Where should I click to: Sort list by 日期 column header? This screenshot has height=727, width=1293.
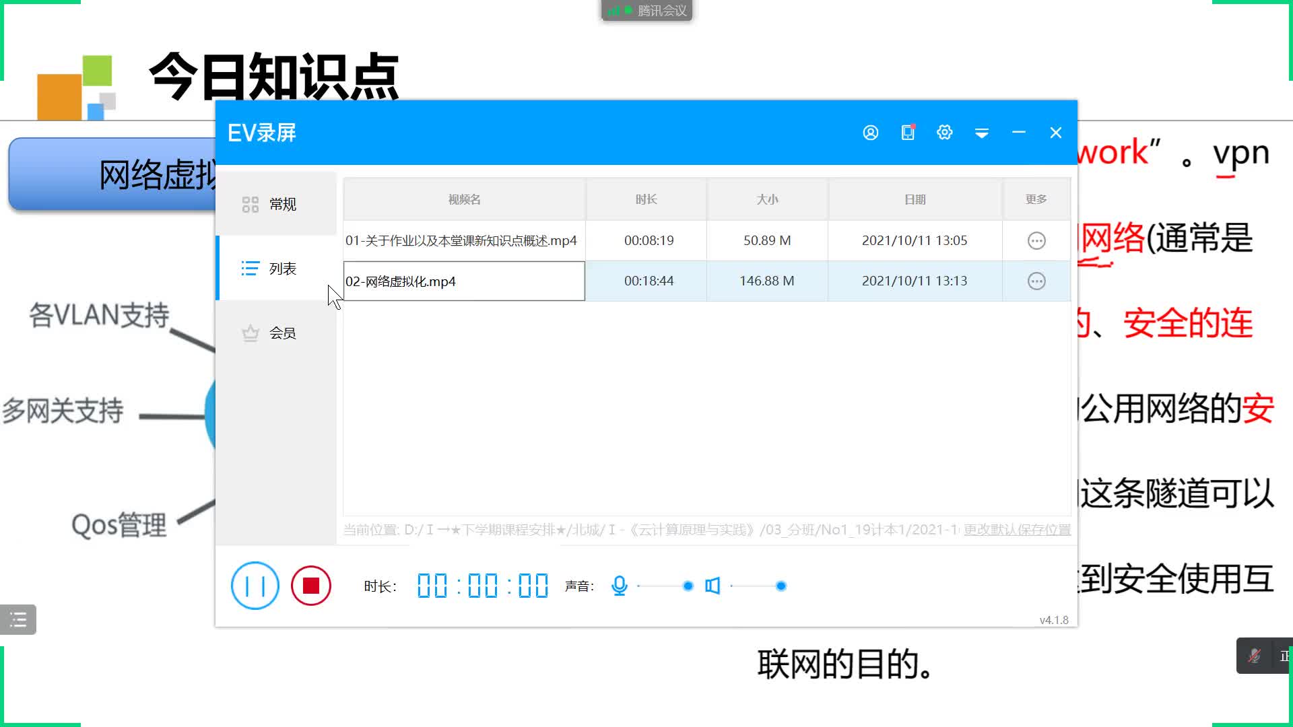[x=915, y=199]
